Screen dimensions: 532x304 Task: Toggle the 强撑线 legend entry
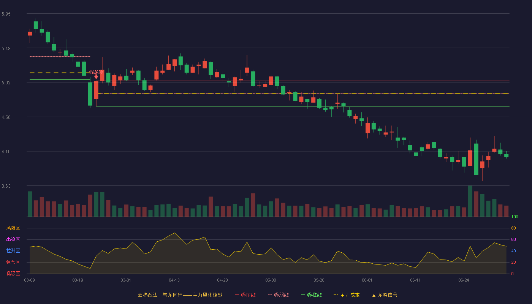tap(311, 295)
